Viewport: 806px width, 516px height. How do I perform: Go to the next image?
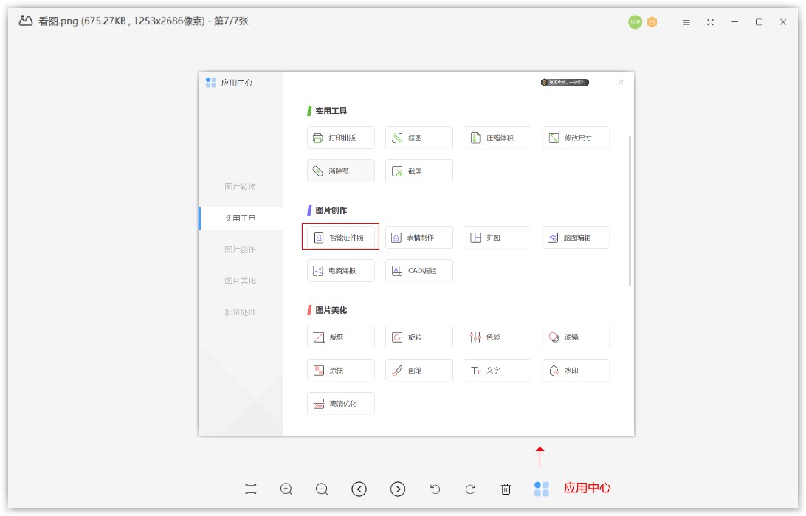tap(398, 489)
